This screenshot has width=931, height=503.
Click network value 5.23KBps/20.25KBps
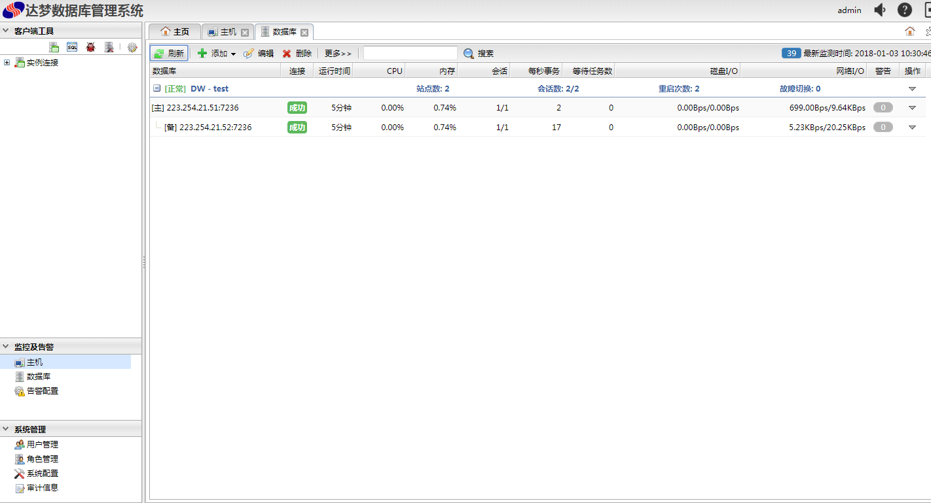click(828, 128)
